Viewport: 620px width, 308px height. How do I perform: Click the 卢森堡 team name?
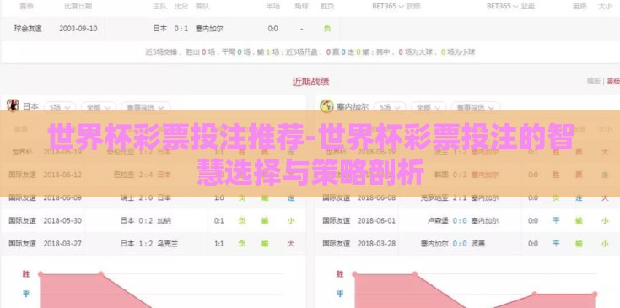coord(438,220)
